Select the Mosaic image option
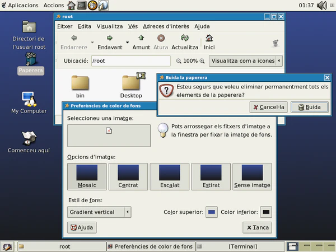 (86, 176)
